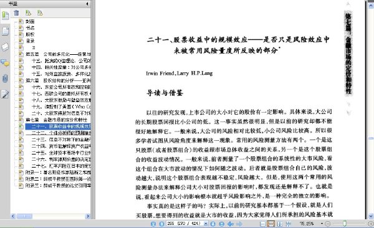Viewport: 374px width, 228px height.
Task: Select the 第六篇 chapter bookmark
Action: (58, 80)
